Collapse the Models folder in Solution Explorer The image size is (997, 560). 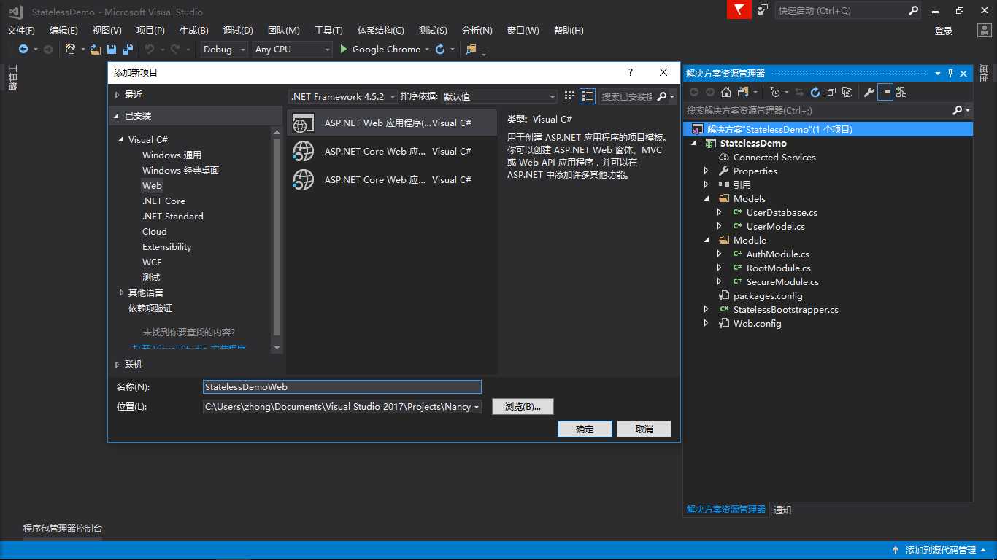pyautogui.click(x=707, y=198)
